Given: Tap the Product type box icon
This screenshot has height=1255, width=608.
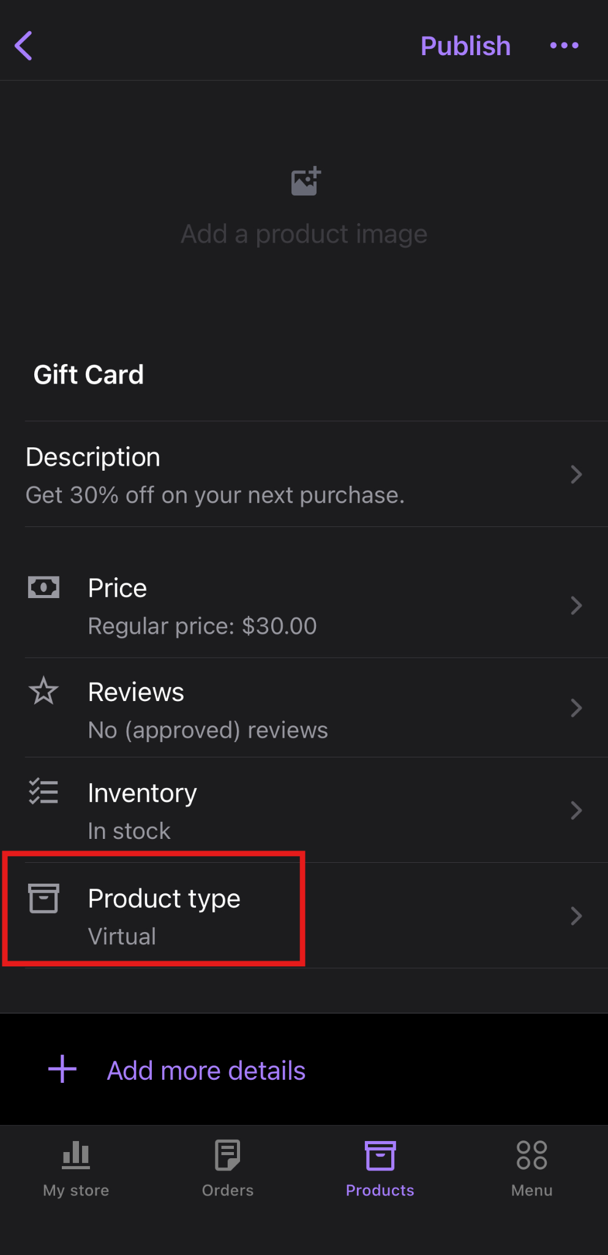Looking at the screenshot, I should click(43, 898).
